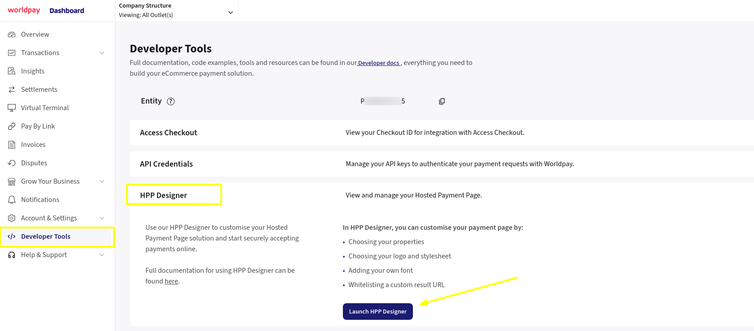This screenshot has width=754, height=331.
Task: Expand the Transactions menu chevron
Action: (102, 52)
